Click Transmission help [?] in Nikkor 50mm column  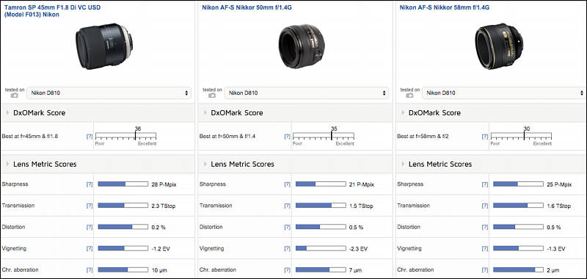[x=287, y=206]
